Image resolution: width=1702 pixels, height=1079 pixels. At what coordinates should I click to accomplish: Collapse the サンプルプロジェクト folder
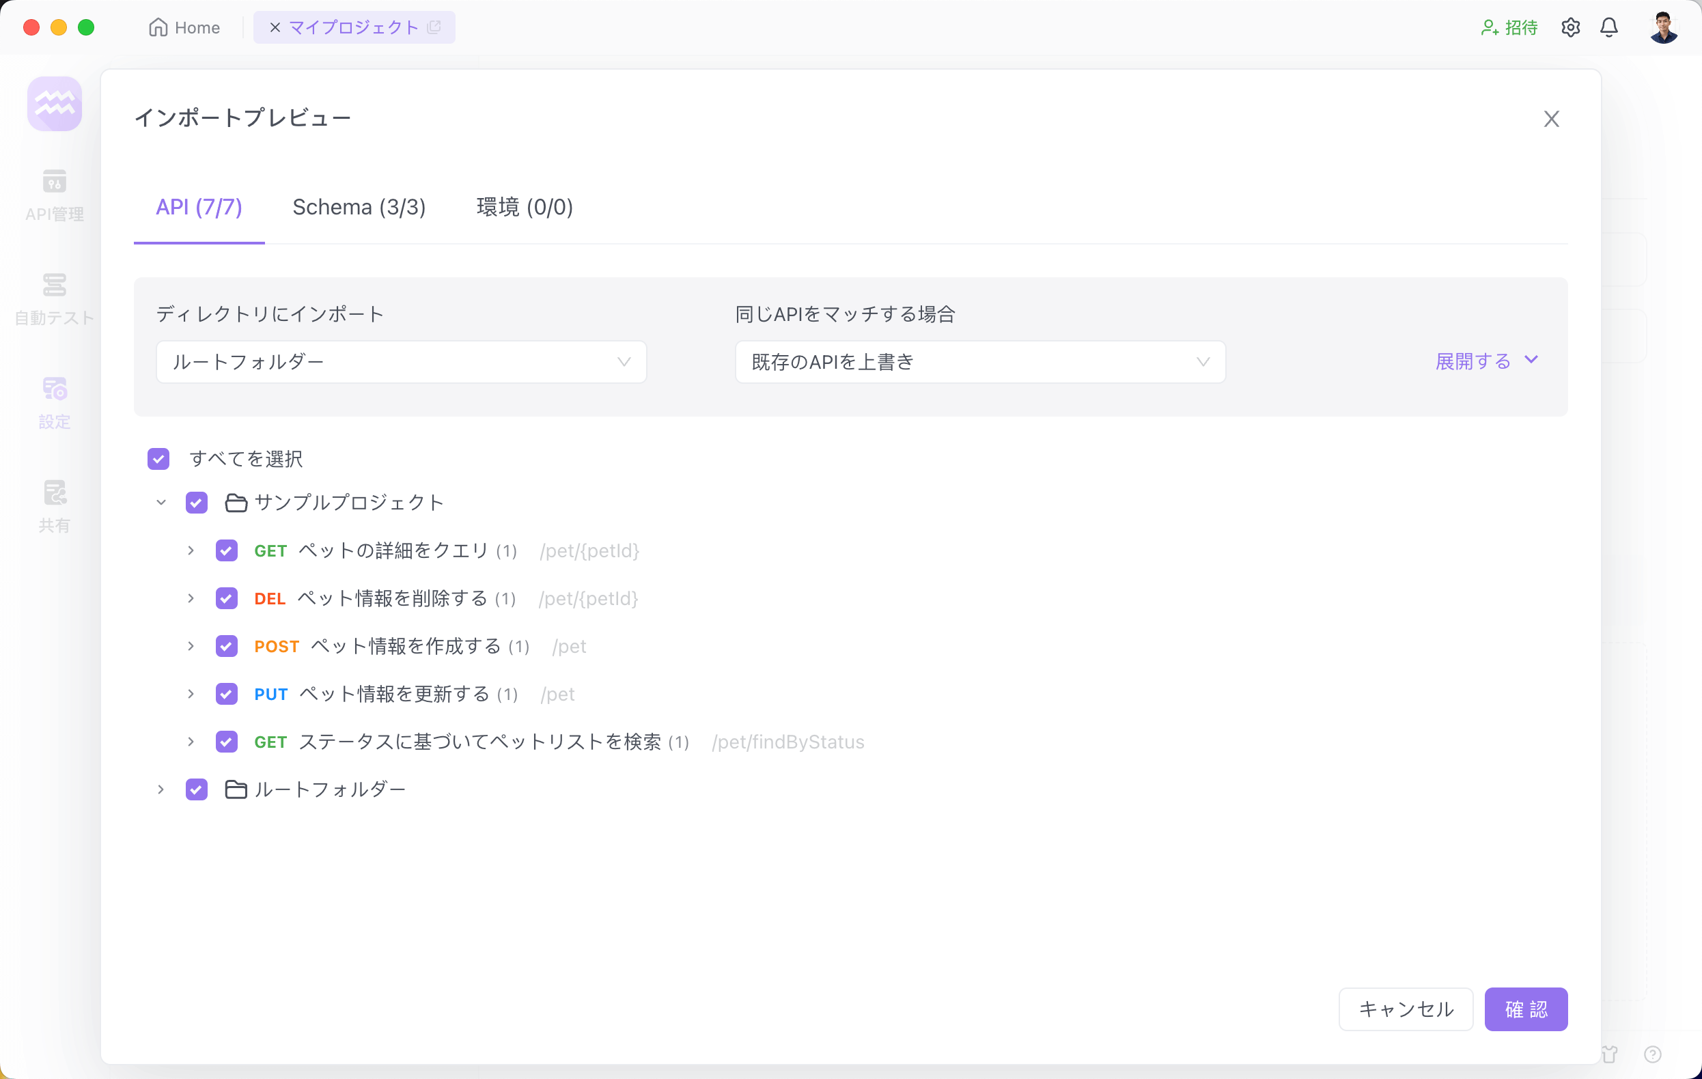pyautogui.click(x=161, y=503)
